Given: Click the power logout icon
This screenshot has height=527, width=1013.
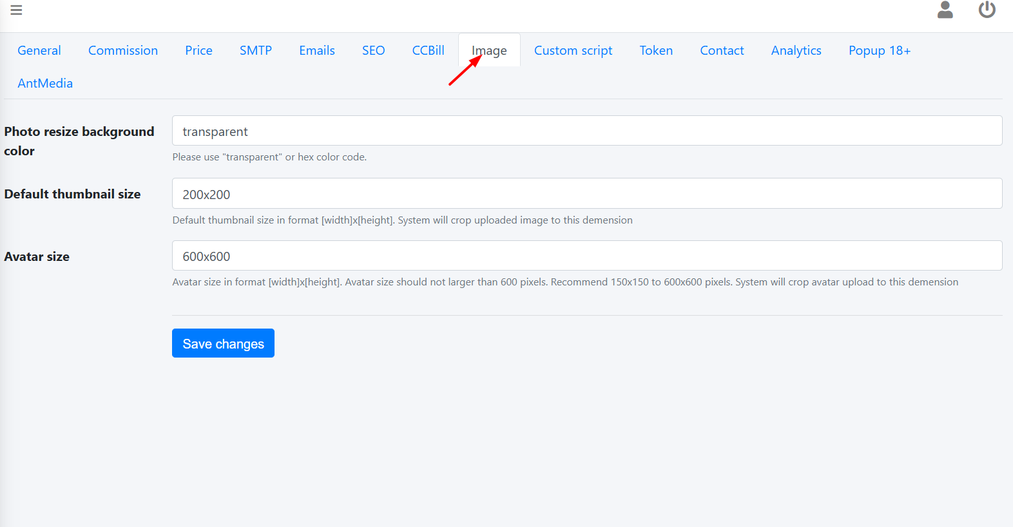Looking at the screenshot, I should point(987,10).
